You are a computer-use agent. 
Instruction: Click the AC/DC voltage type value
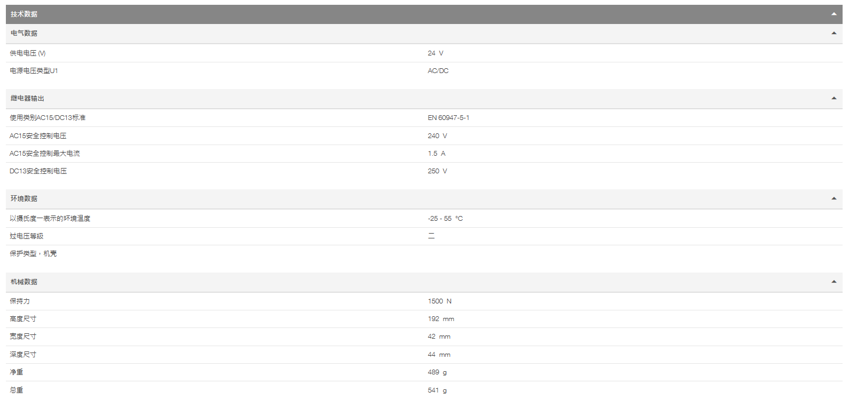[438, 71]
